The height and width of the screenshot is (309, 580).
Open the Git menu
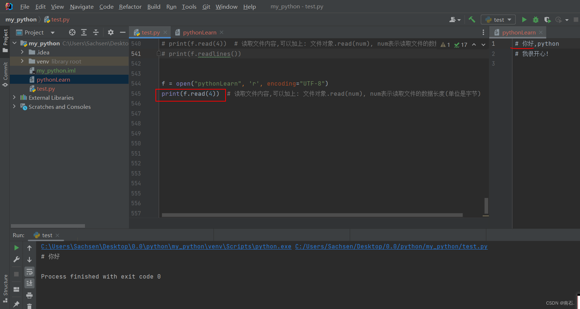click(x=206, y=7)
